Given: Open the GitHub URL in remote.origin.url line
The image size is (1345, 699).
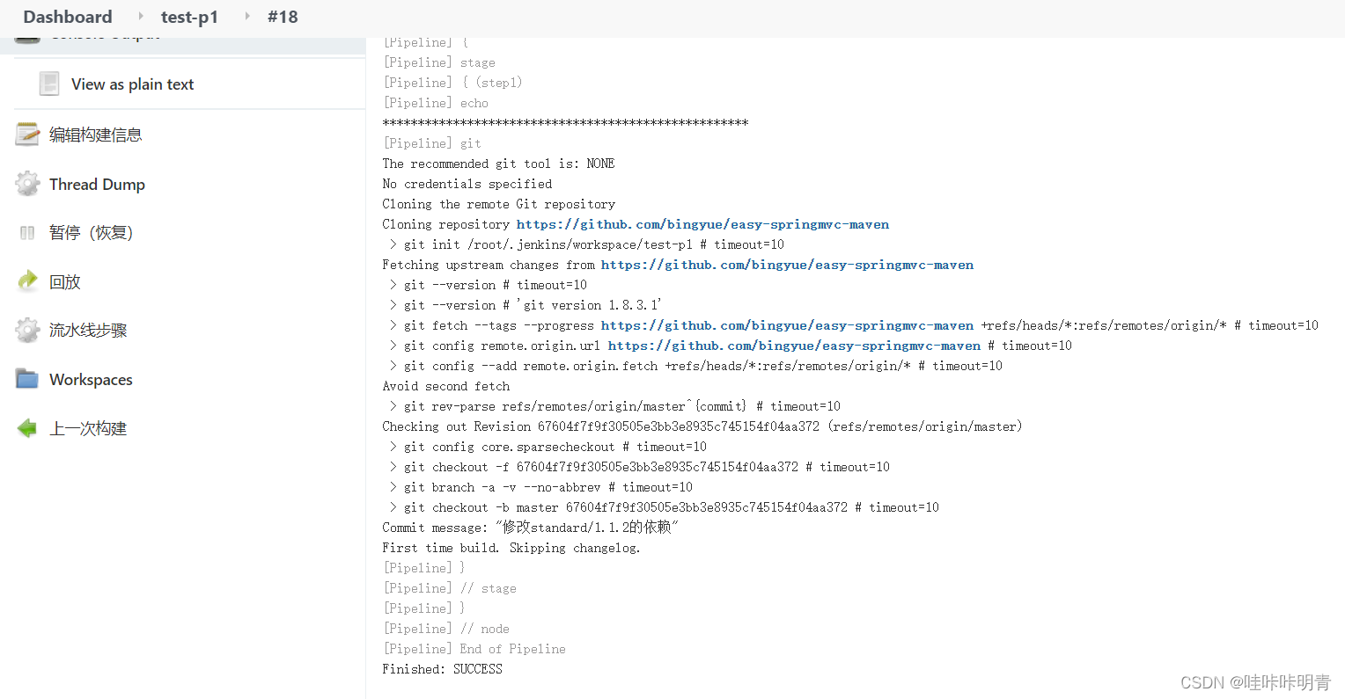Looking at the screenshot, I should pos(794,346).
